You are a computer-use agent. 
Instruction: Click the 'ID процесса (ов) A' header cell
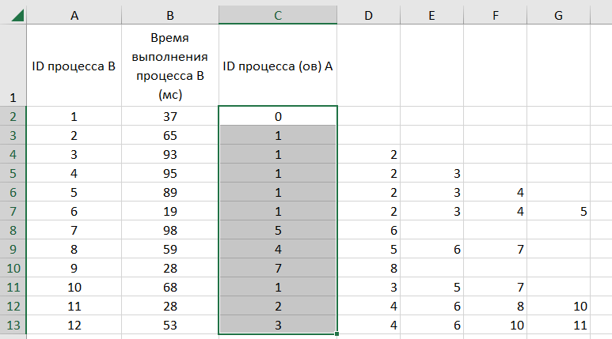[278, 66]
